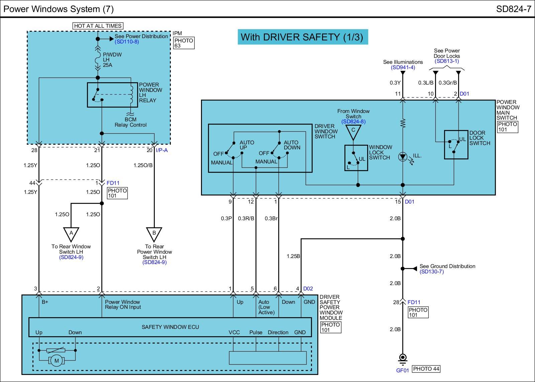
Task: Click the GF01 ground point label
Action: click(403, 370)
